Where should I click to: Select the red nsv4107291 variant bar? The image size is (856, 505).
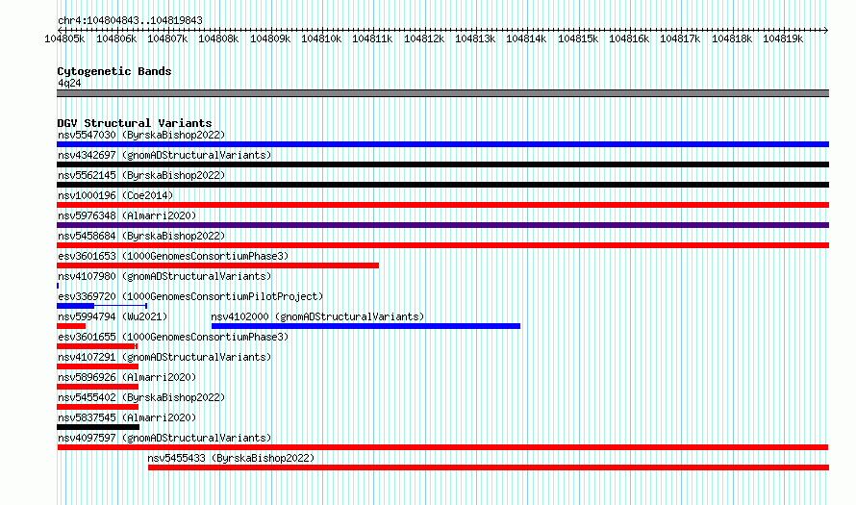point(98,366)
